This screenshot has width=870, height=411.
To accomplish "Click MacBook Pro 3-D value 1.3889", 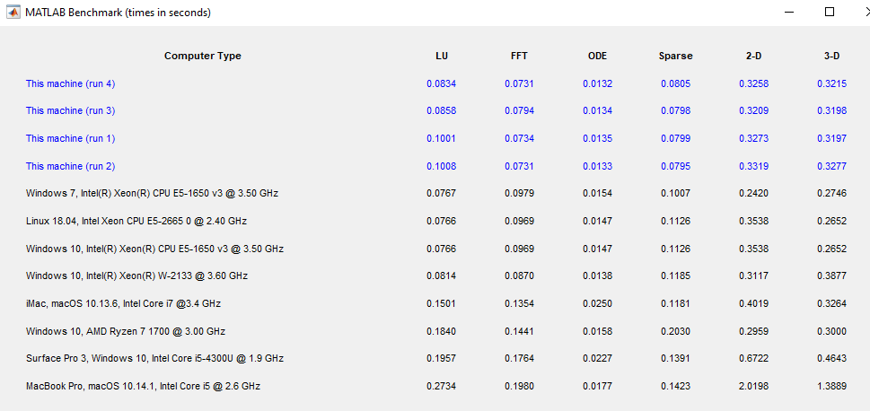I will point(831,386).
